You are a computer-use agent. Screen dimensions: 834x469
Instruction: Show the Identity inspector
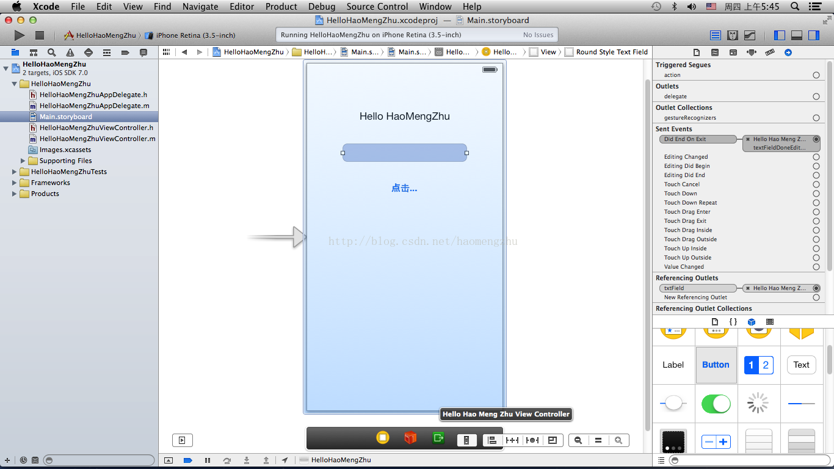[733, 53]
